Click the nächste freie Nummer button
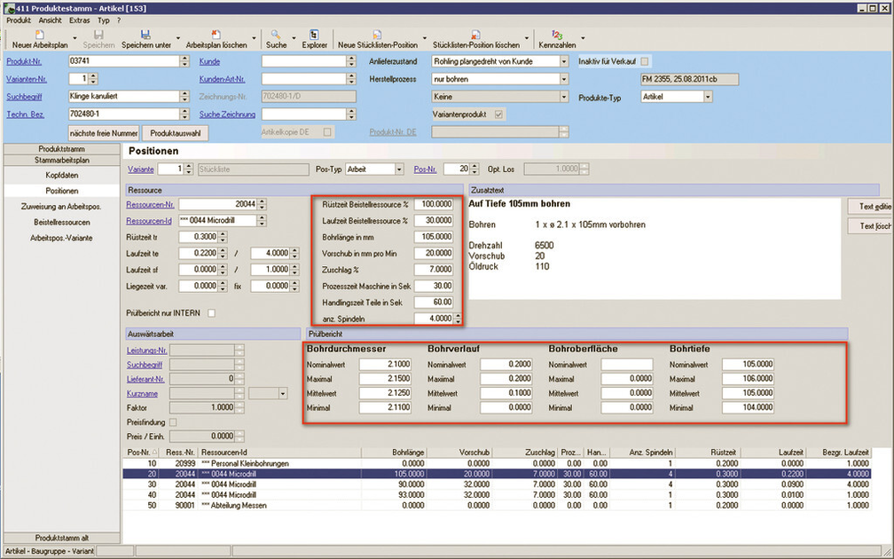The image size is (894, 559). tap(103, 132)
